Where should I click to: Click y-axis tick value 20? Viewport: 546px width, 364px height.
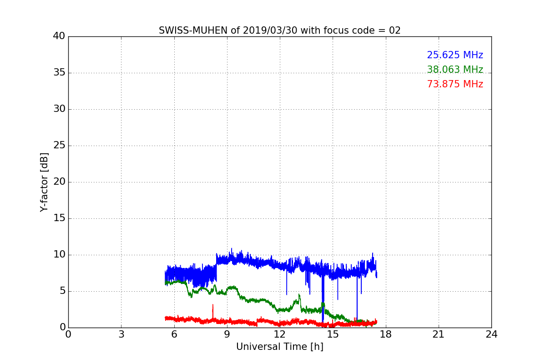point(59,182)
